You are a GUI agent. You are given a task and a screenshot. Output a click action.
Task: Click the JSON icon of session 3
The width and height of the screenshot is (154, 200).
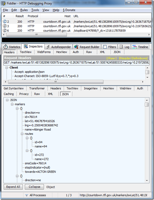pyautogui.click(x=5, y=26)
